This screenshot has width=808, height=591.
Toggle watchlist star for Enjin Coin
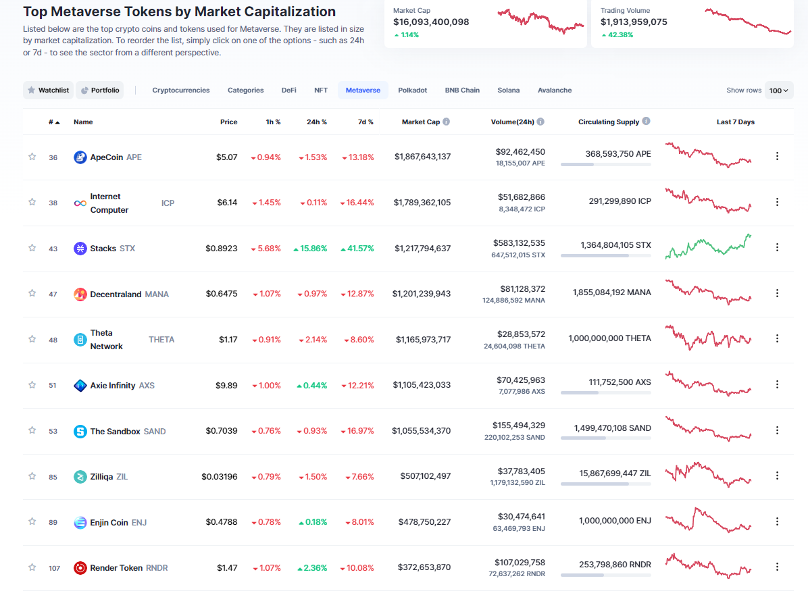tap(32, 521)
